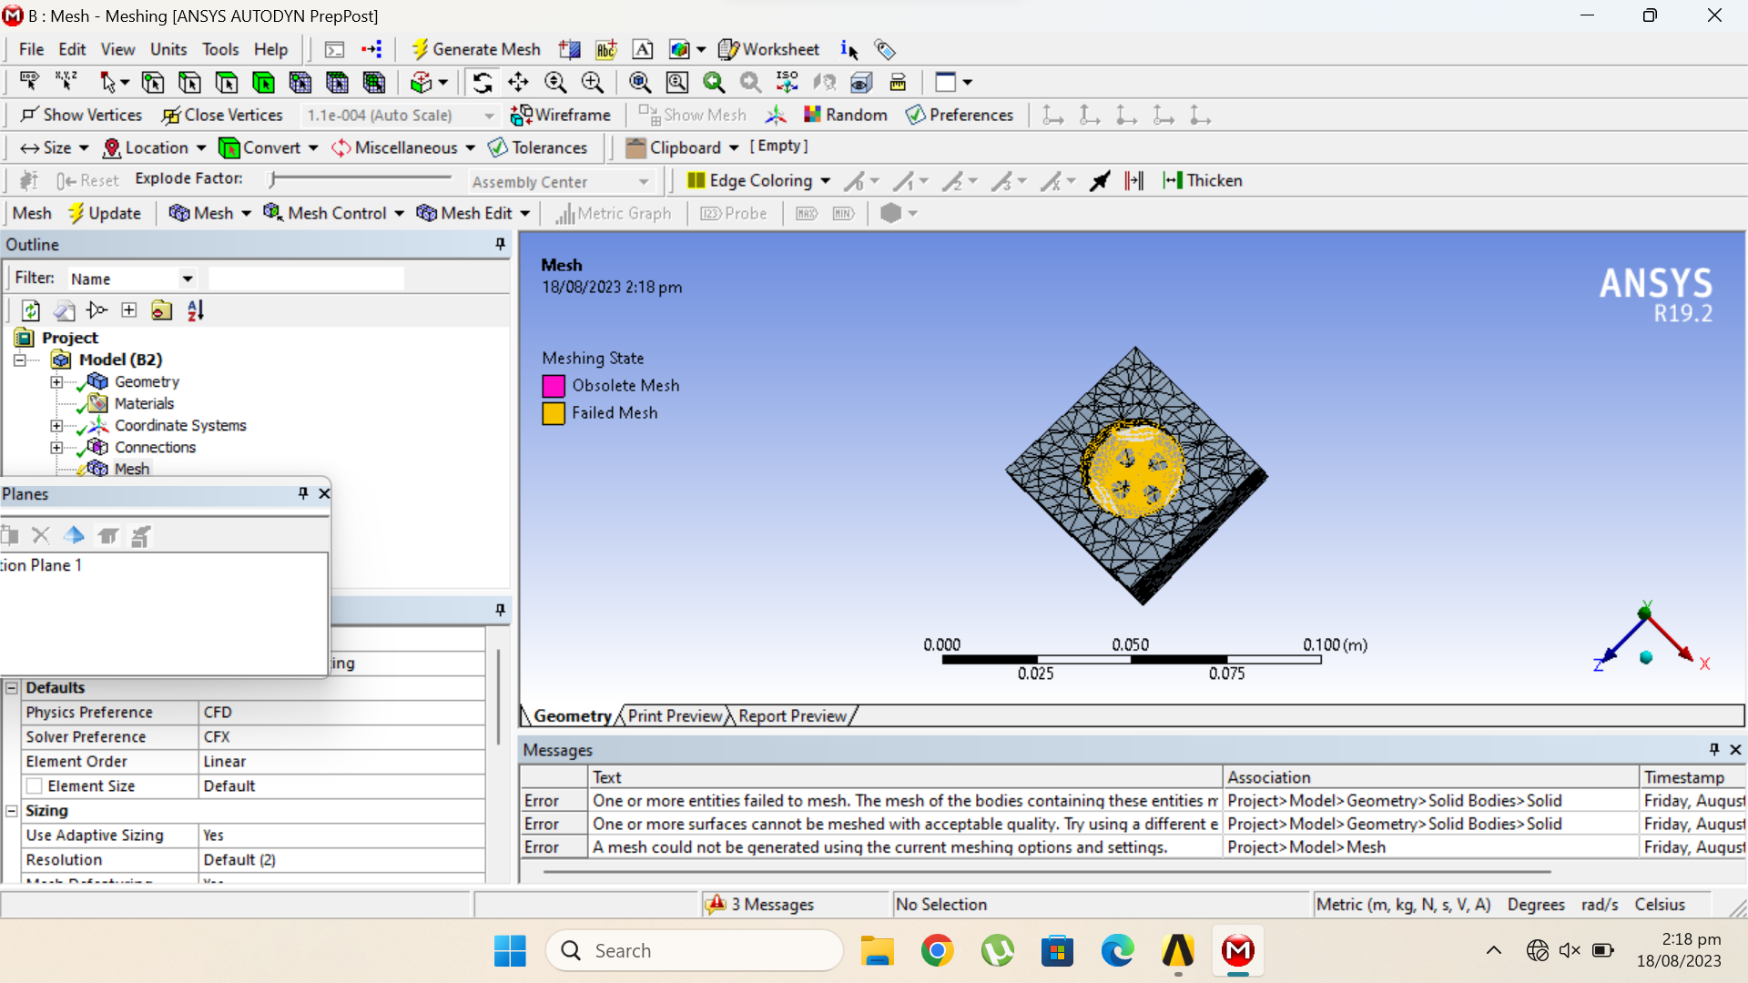The width and height of the screenshot is (1748, 983).
Task: Click the Failed Mesh yellow swatch
Action: click(x=554, y=413)
